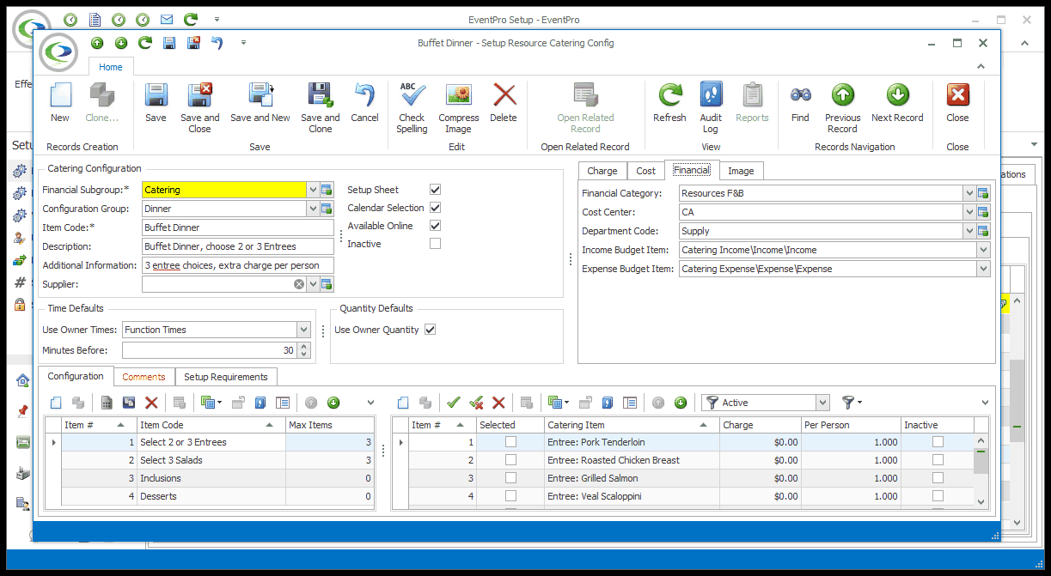1051x576 pixels.
Task: Open the Financial Category dropdown arrow
Action: [969, 193]
